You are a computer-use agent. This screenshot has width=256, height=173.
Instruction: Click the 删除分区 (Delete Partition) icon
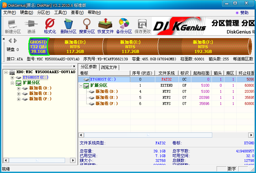68,26
